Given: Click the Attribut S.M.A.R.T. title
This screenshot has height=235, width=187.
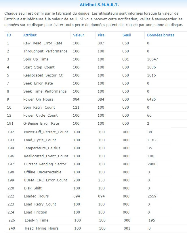Looking at the screenshot, I should [x=99, y=5].
